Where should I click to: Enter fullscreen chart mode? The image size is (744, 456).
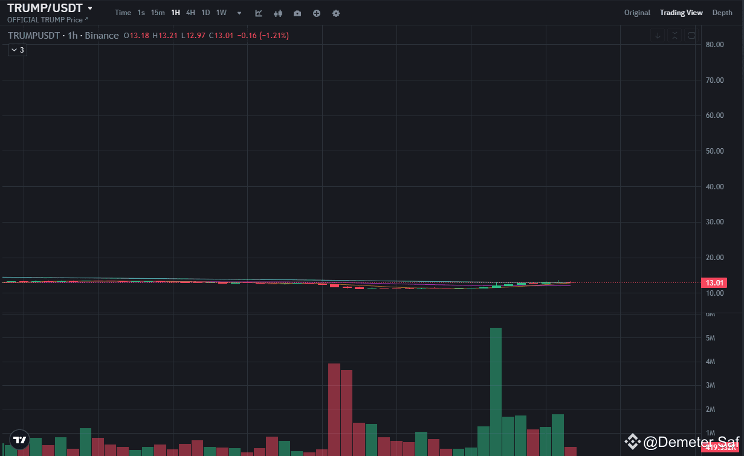[x=691, y=35]
